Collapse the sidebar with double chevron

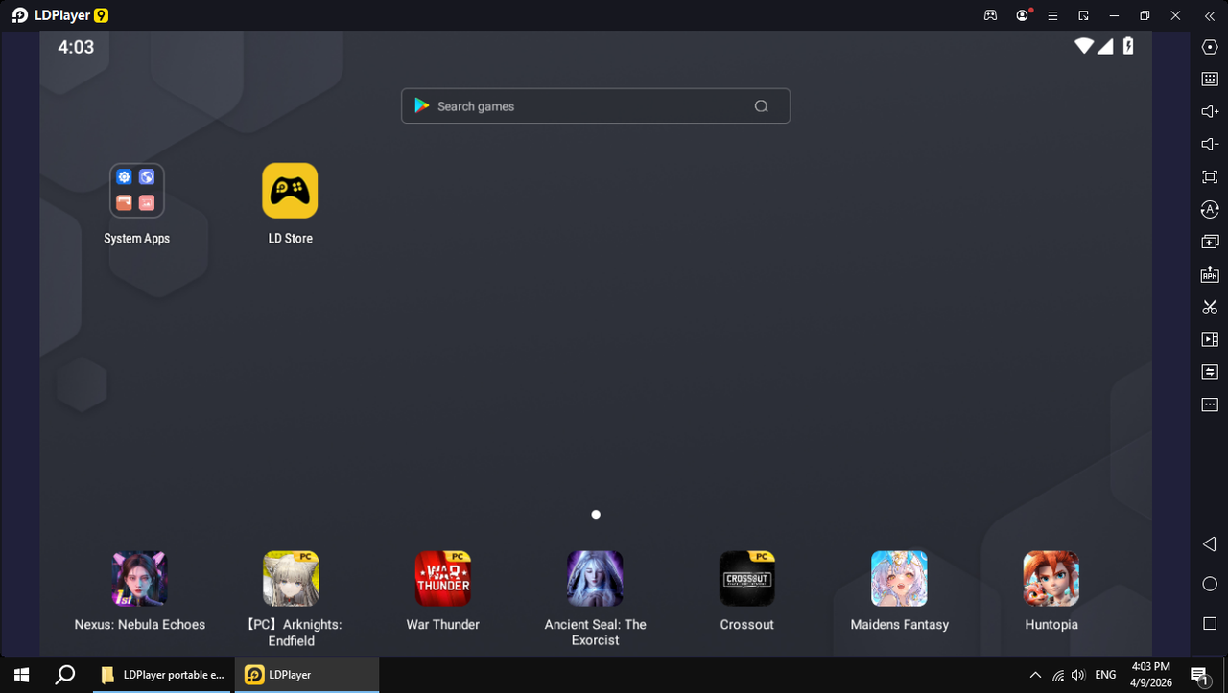[x=1209, y=15]
